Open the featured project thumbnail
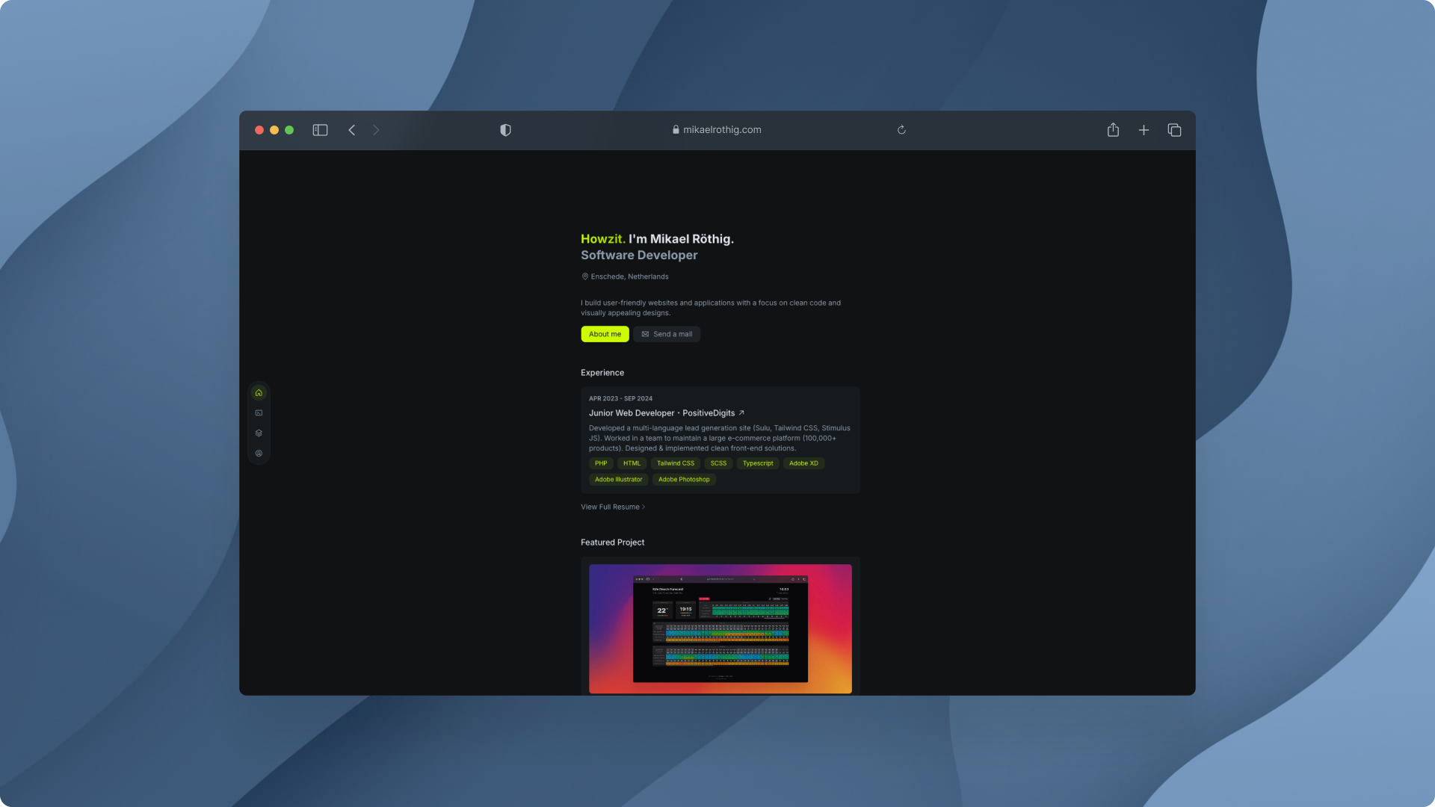This screenshot has width=1435, height=807. coord(720,628)
